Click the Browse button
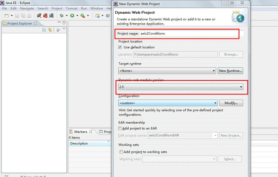 pos(231,54)
